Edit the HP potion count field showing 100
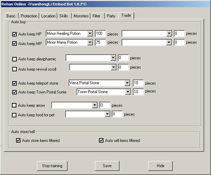This screenshot has height=175, width=211. 100,33
